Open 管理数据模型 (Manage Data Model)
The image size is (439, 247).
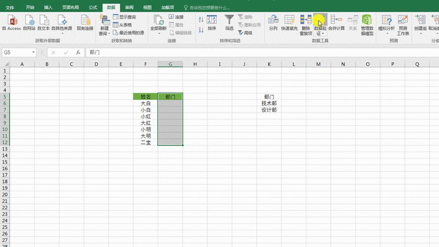click(367, 24)
